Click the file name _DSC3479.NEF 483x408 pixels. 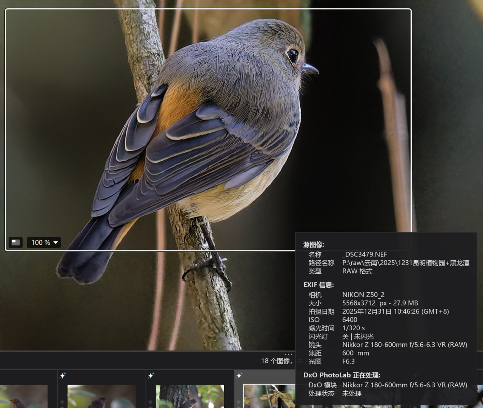click(x=364, y=255)
